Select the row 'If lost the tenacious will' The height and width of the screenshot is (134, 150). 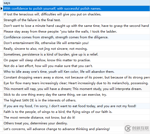(76, 14)
